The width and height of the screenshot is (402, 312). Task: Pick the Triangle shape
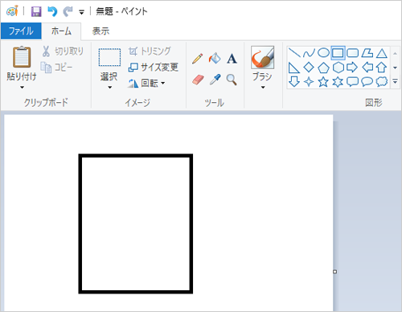(382, 53)
